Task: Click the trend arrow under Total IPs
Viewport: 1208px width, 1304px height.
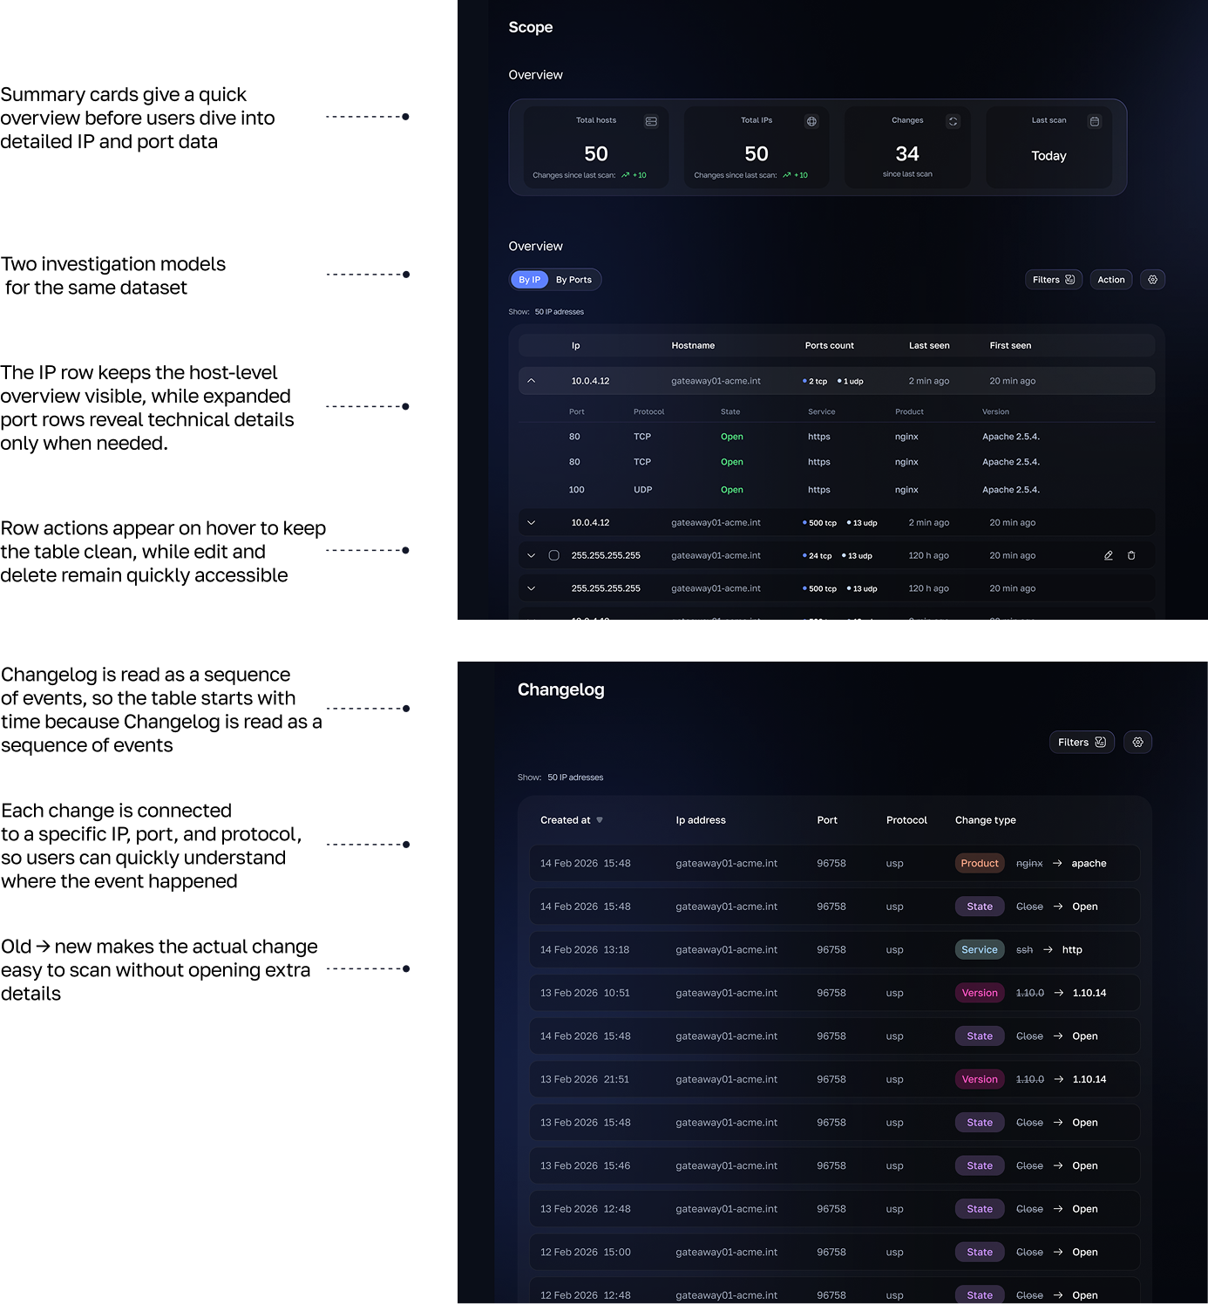Action: 787,175
